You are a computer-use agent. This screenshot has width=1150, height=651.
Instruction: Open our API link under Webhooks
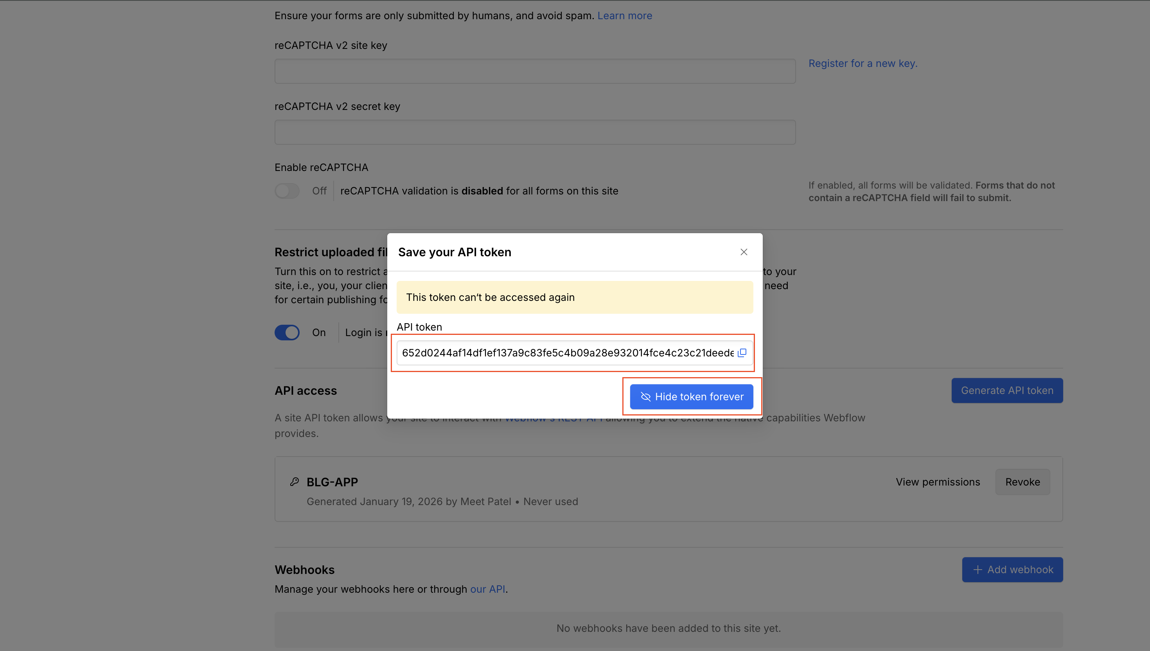[487, 589]
